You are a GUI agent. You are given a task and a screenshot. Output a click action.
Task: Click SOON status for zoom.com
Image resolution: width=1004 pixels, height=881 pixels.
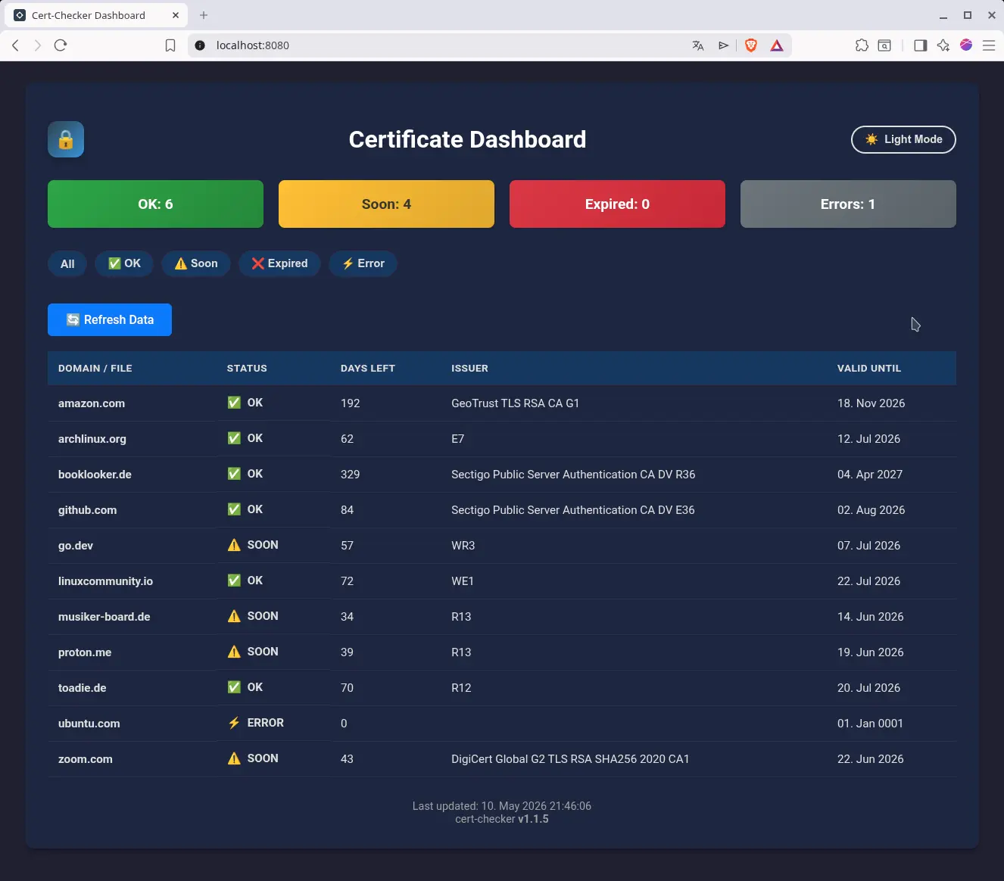pyautogui.click(x=253, y=758)
